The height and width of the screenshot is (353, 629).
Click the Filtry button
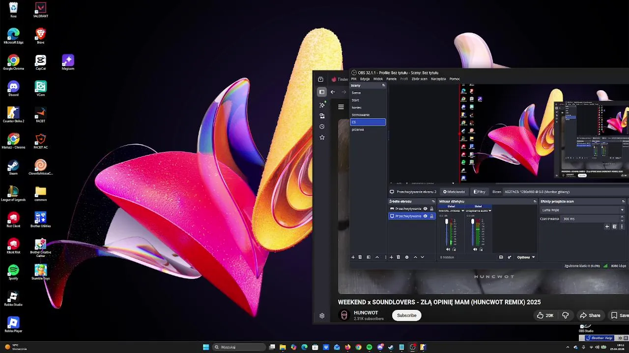[479, 192]
